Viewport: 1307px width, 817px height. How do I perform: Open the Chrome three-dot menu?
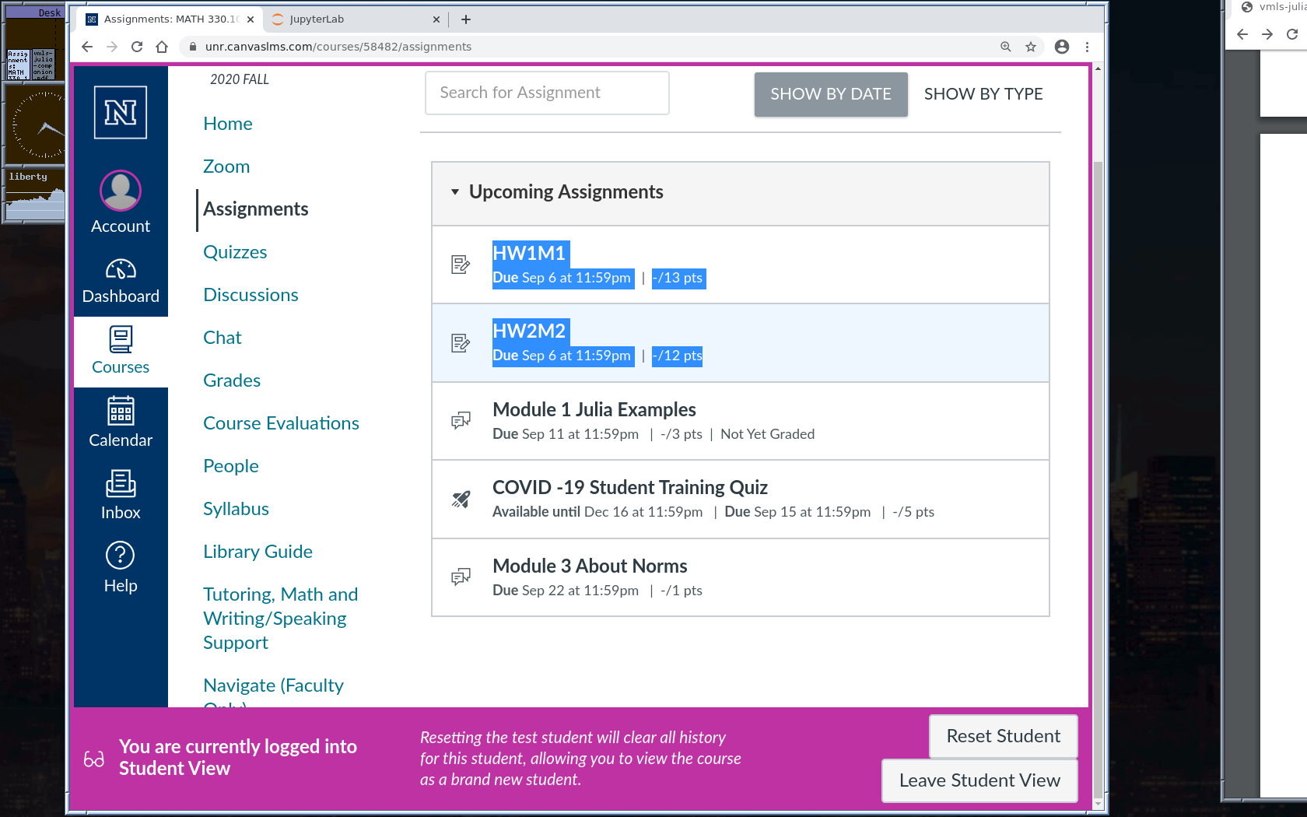tap(1088, 47)
